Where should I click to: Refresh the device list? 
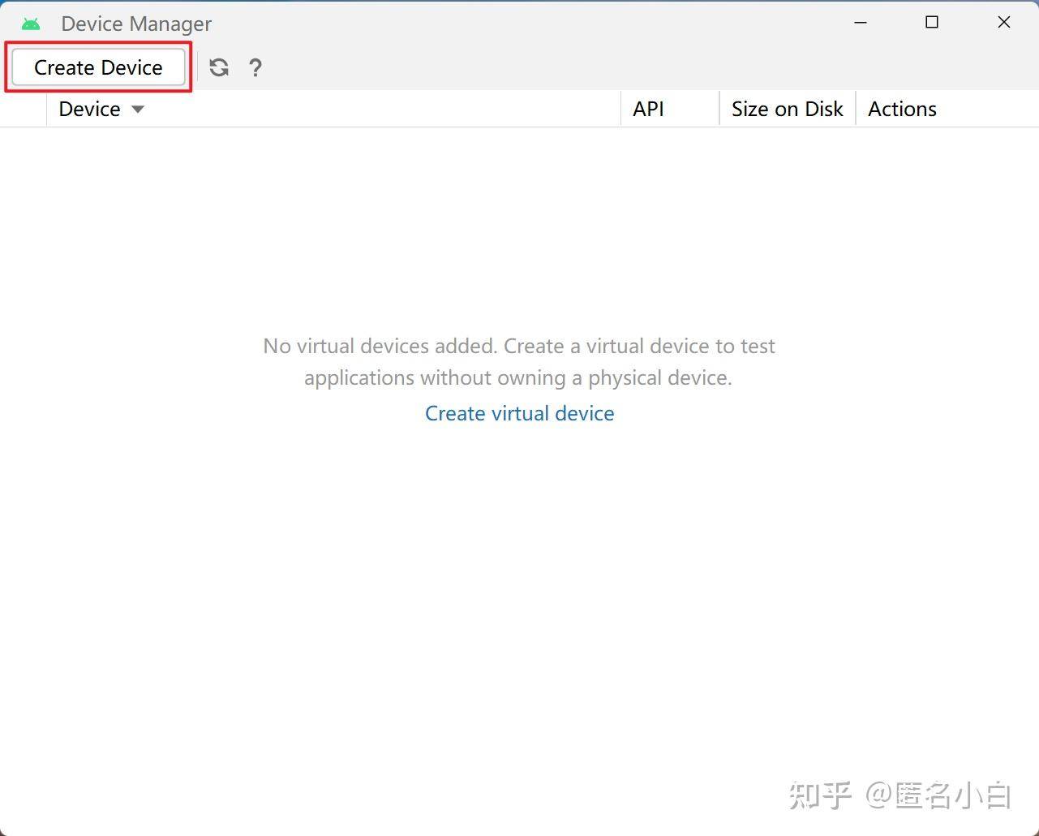click(219, 67)
